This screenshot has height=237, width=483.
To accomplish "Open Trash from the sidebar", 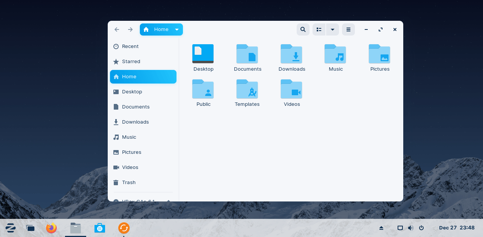I will pos(129,182).
